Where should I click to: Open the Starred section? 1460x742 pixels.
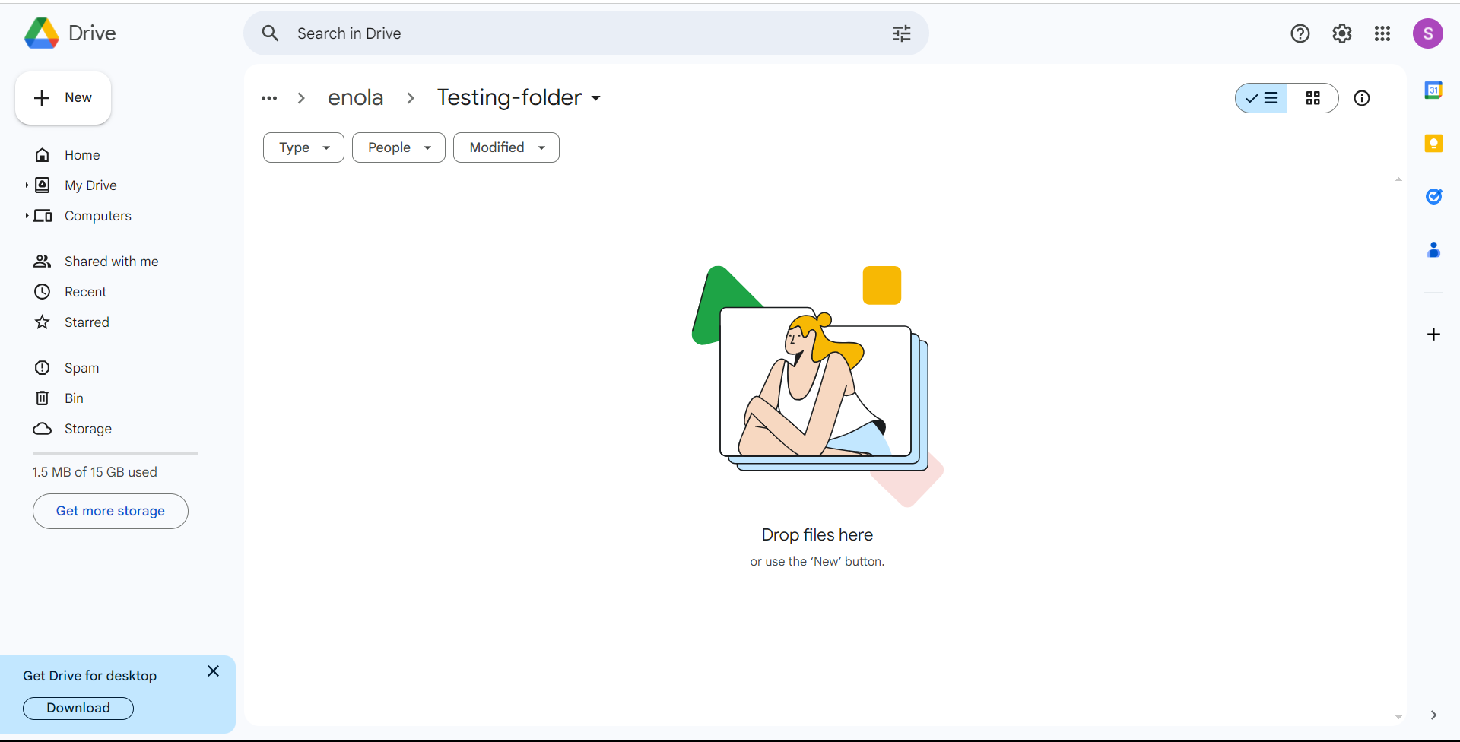87,322
